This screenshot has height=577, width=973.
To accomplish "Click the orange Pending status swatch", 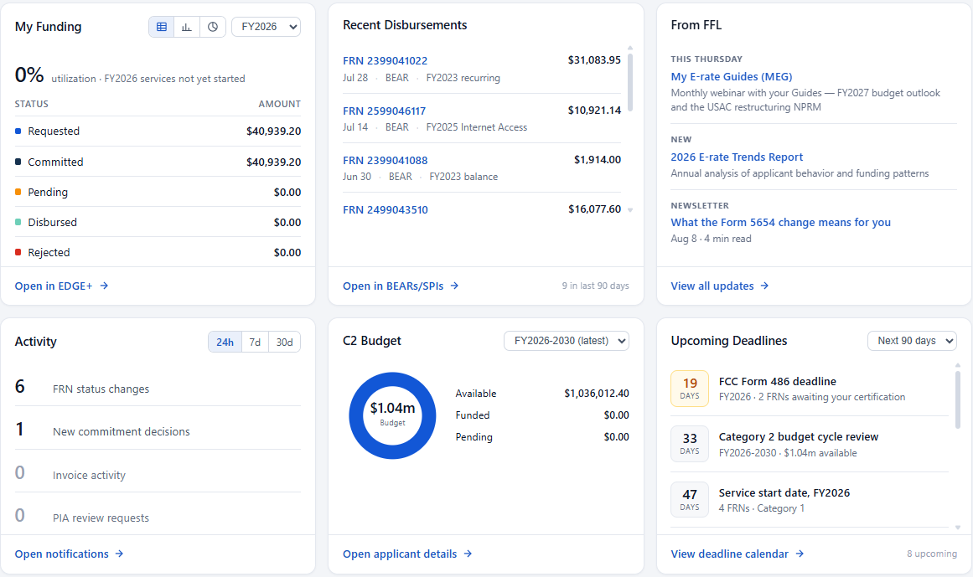I will tap(18, 192).
